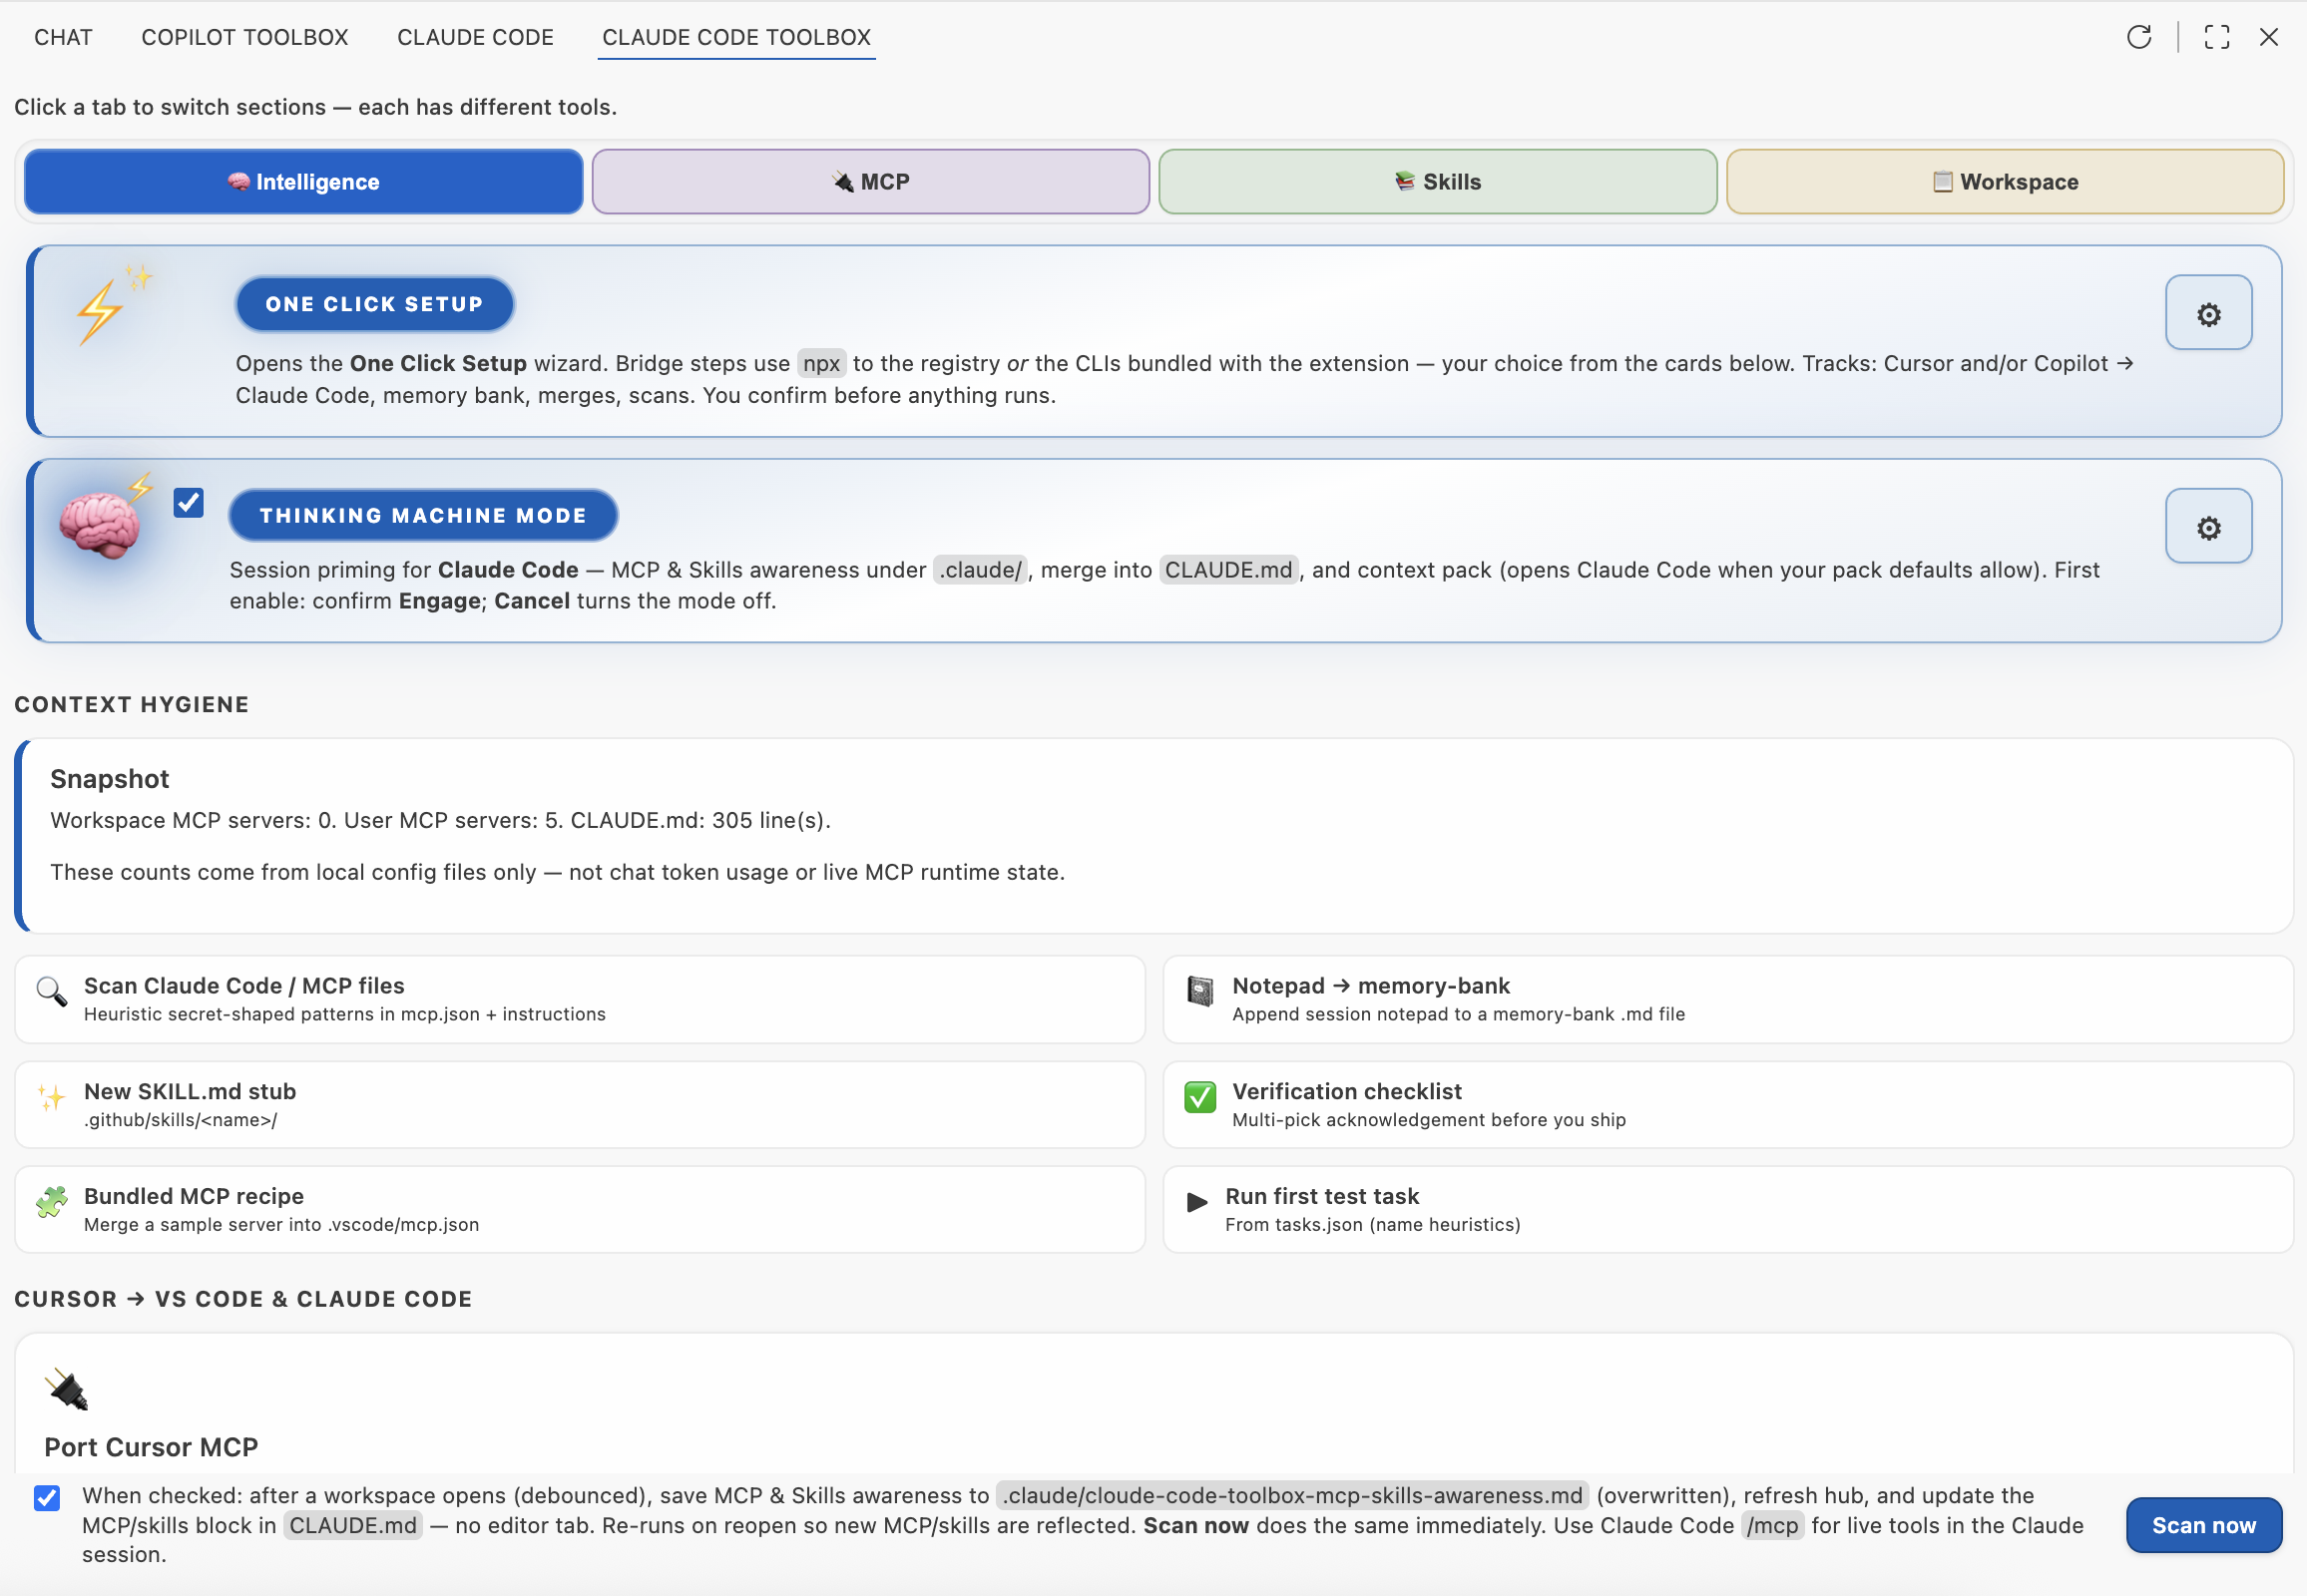This screenshot has height=1596, width=2307.
Task: Click the sparkle icon for SKILL.md stub
Action: point(51,1097)
